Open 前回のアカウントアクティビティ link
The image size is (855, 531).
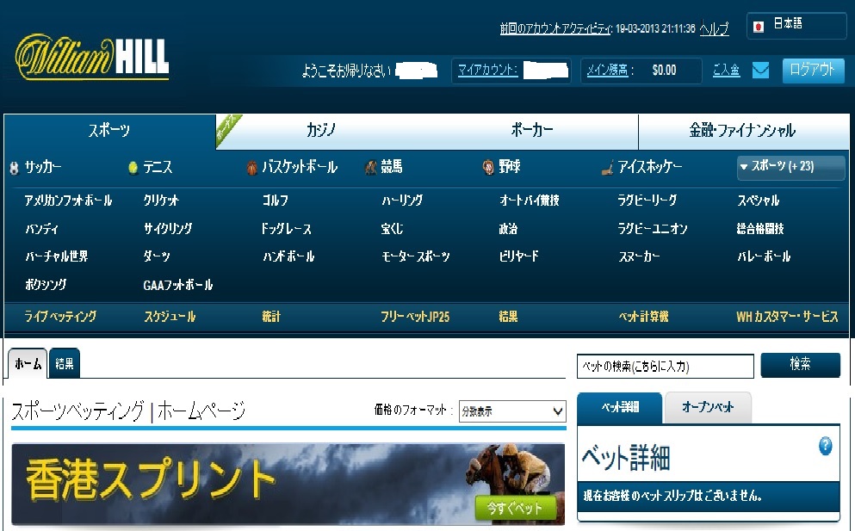[556, 28]
